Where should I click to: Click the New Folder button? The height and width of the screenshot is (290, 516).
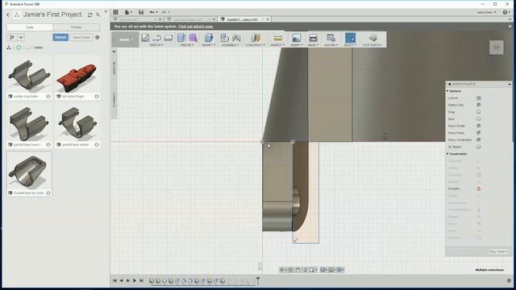(81, 37)
